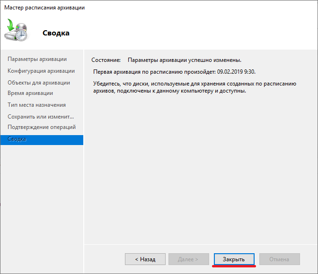Go back with the Назад button
318x274 pixels.
[x=145, y=259]
